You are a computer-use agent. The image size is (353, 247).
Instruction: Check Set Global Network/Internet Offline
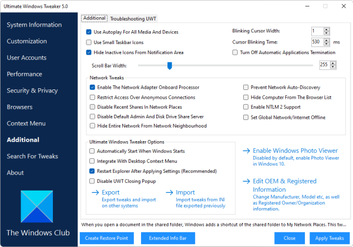tap(246, 118)
